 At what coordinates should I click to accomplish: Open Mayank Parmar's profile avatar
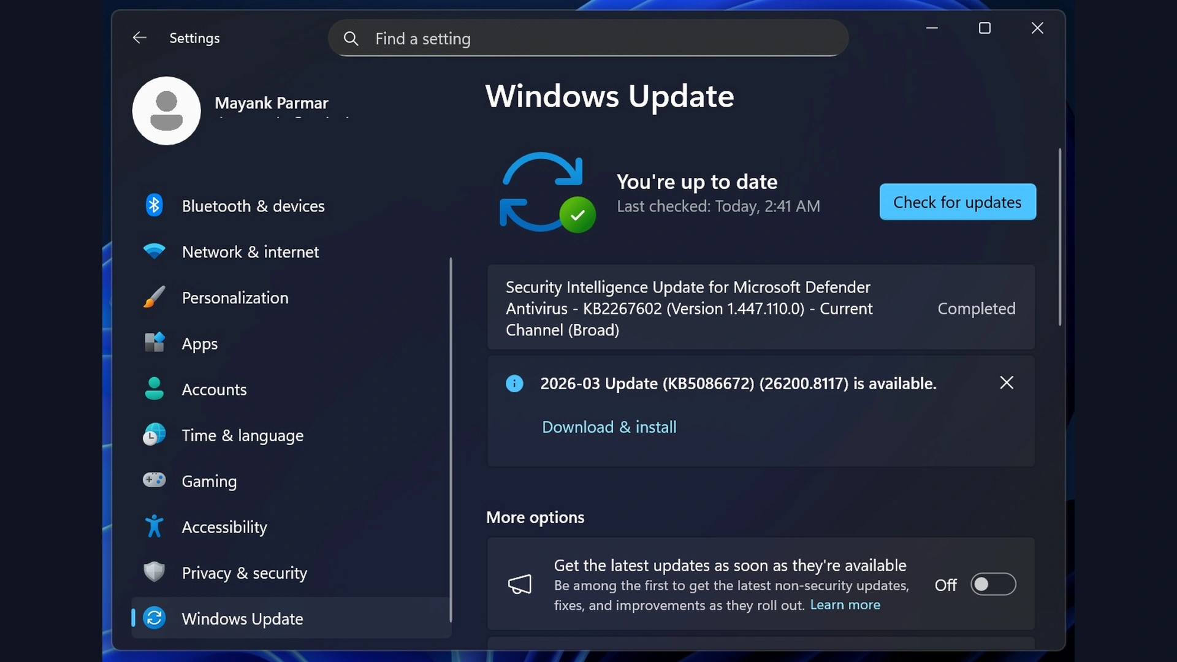click(x=166, y=110)
